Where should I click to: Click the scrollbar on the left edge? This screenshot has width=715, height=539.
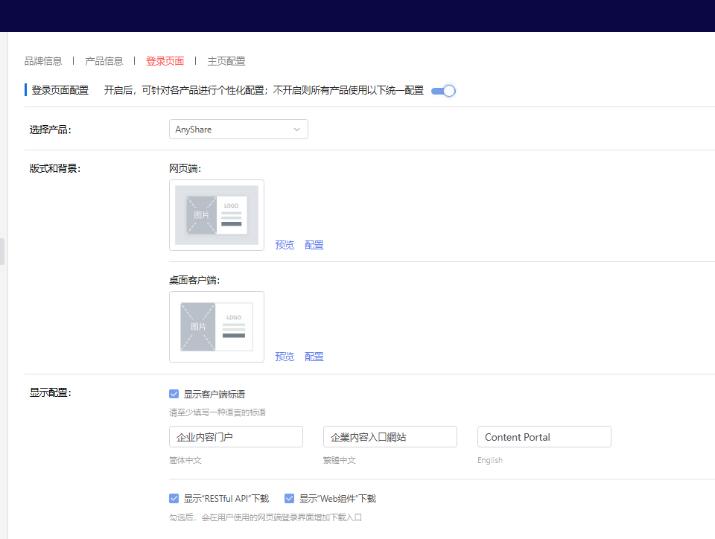(x=2, y=251)
